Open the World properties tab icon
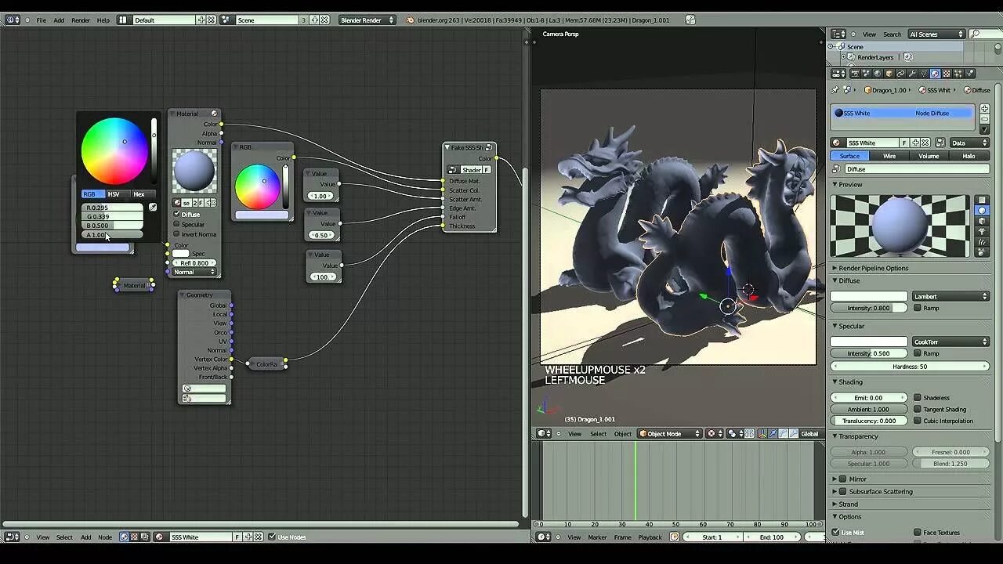Image resolution: width=1003 pixels, height=564 pixels. (x=878, y=74)
